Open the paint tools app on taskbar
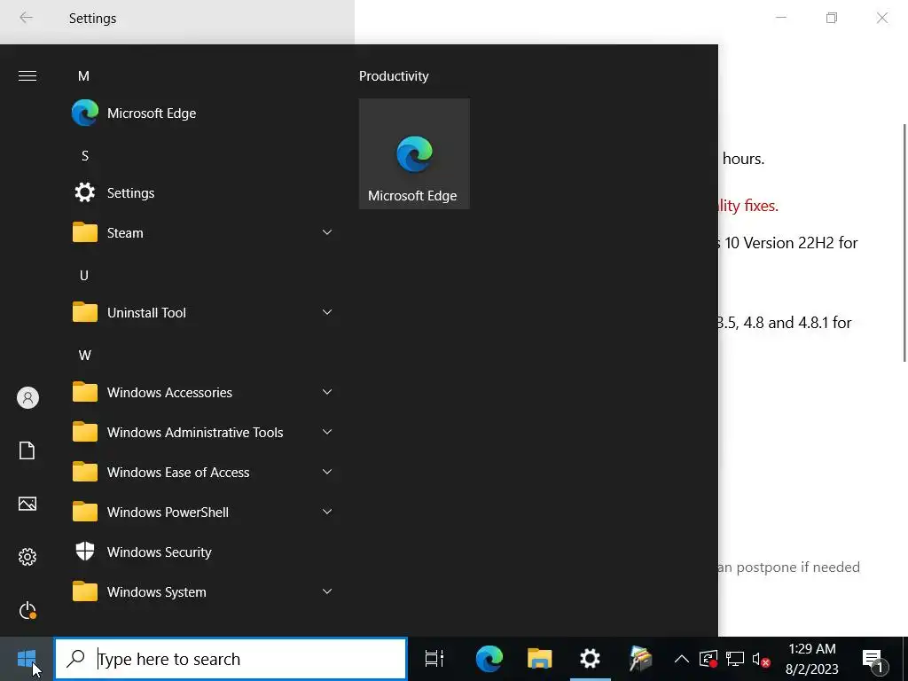 pyautogui.click(x=640, y=659)
